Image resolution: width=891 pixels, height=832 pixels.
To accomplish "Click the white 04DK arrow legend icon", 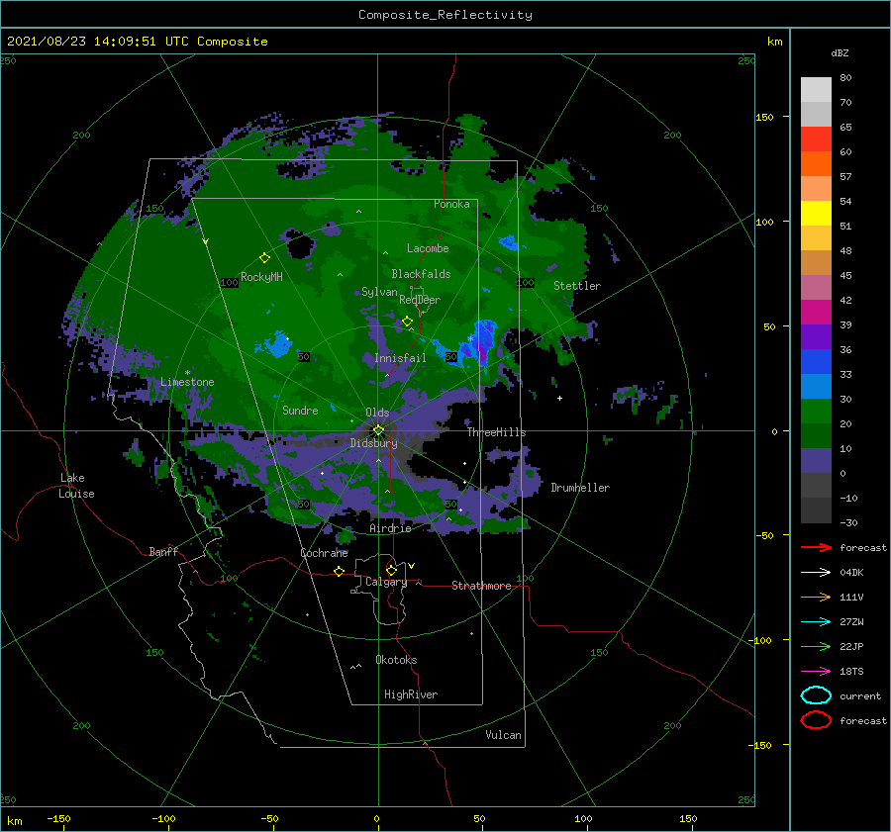I will point(816,572).
